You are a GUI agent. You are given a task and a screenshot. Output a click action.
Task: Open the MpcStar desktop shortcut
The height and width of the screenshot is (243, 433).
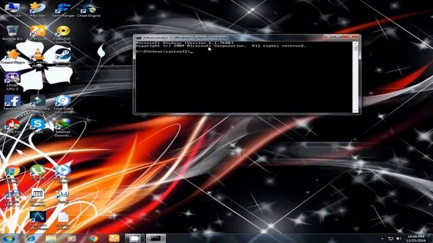point(38,9)
